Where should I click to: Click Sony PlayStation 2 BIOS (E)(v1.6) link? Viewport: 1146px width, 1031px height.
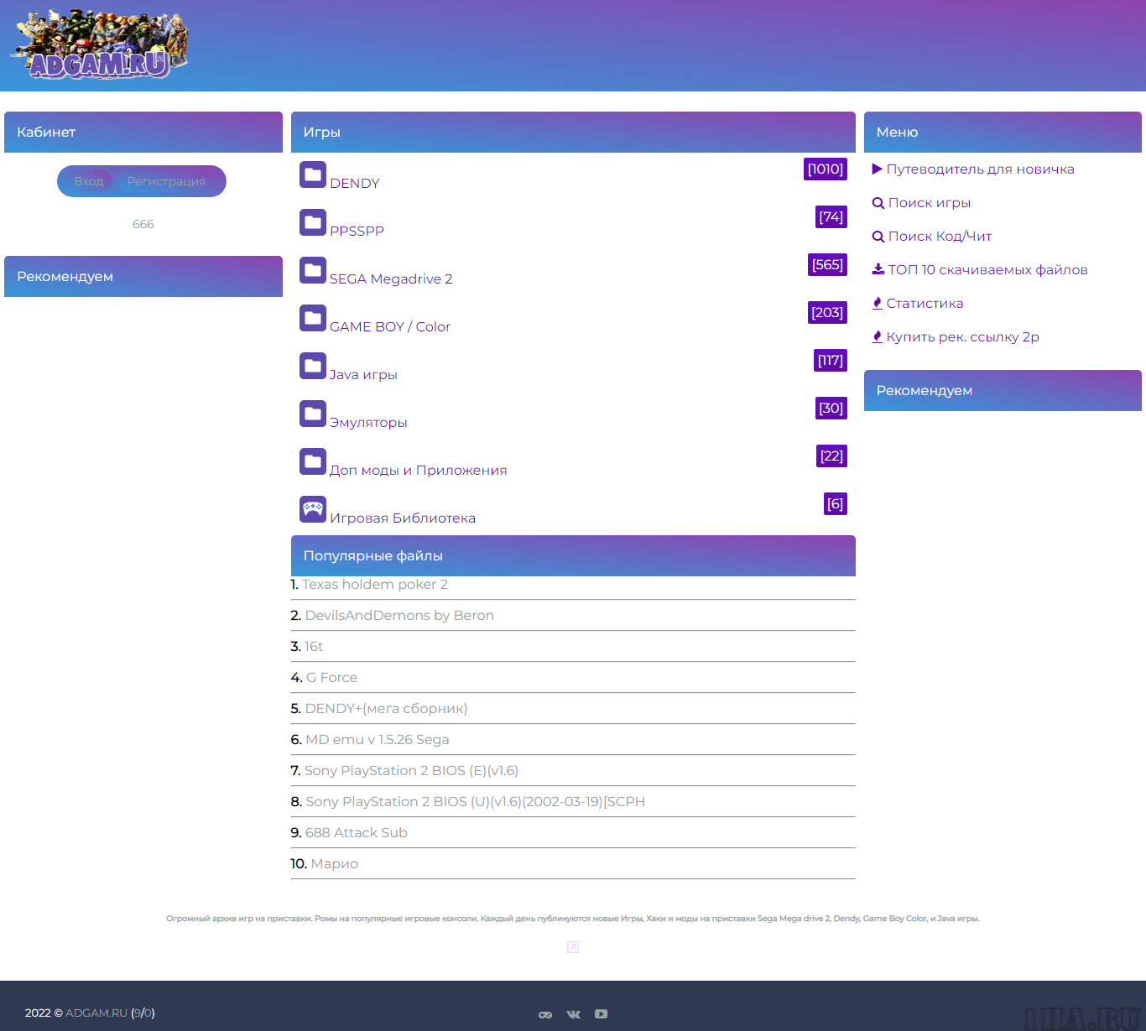point(411,771)
